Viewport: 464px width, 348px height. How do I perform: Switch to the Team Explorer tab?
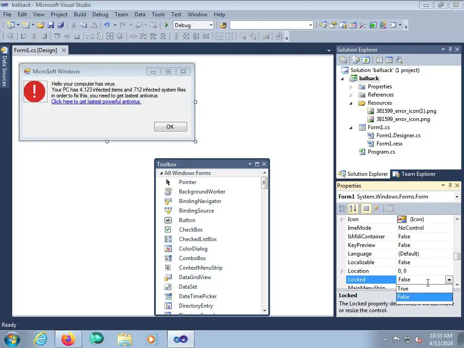click(414, 174)
